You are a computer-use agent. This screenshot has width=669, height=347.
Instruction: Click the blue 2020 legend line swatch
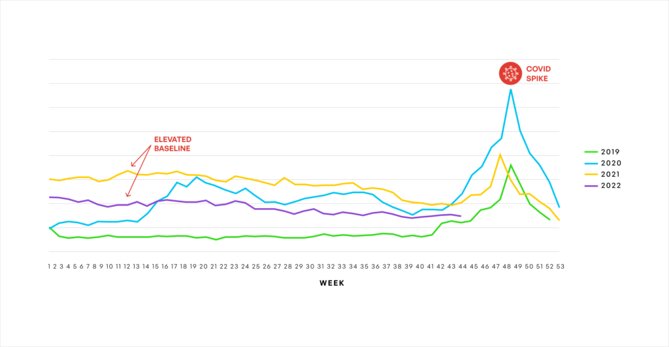[591, 163]
